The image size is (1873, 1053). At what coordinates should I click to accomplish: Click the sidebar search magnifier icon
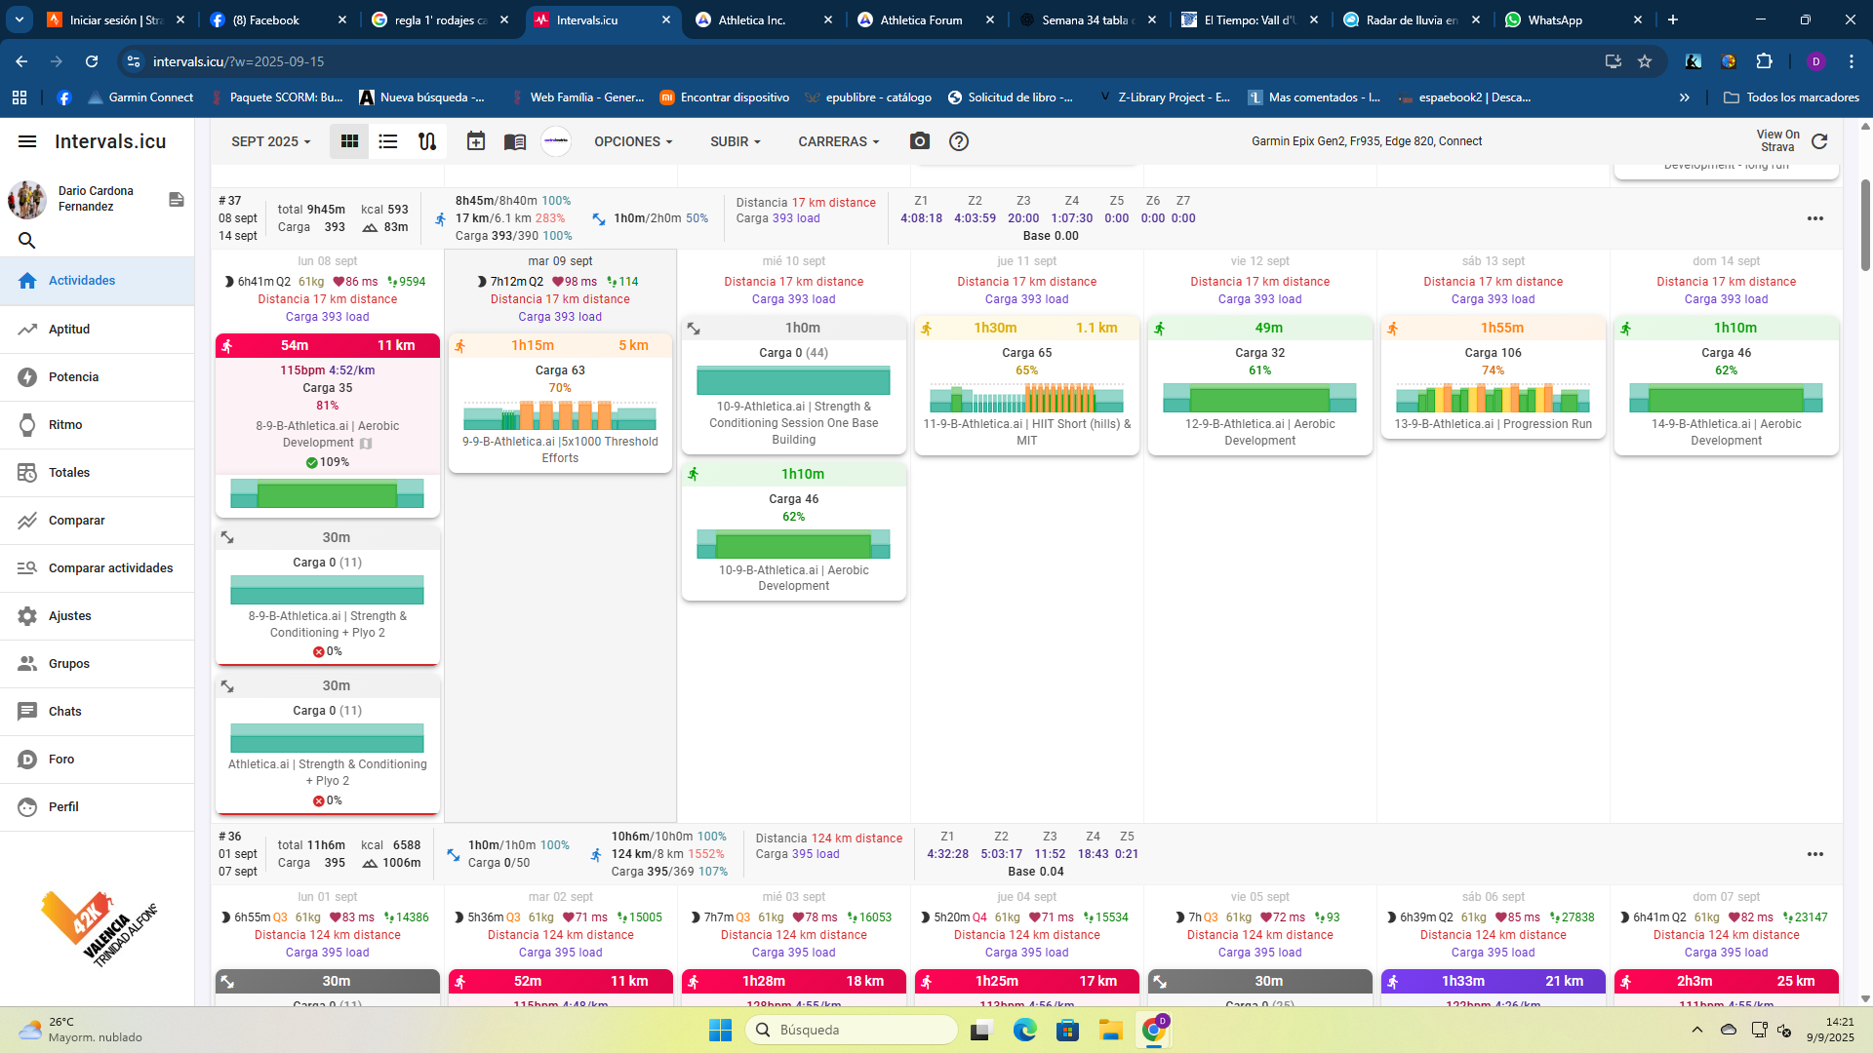pos(27,240)
